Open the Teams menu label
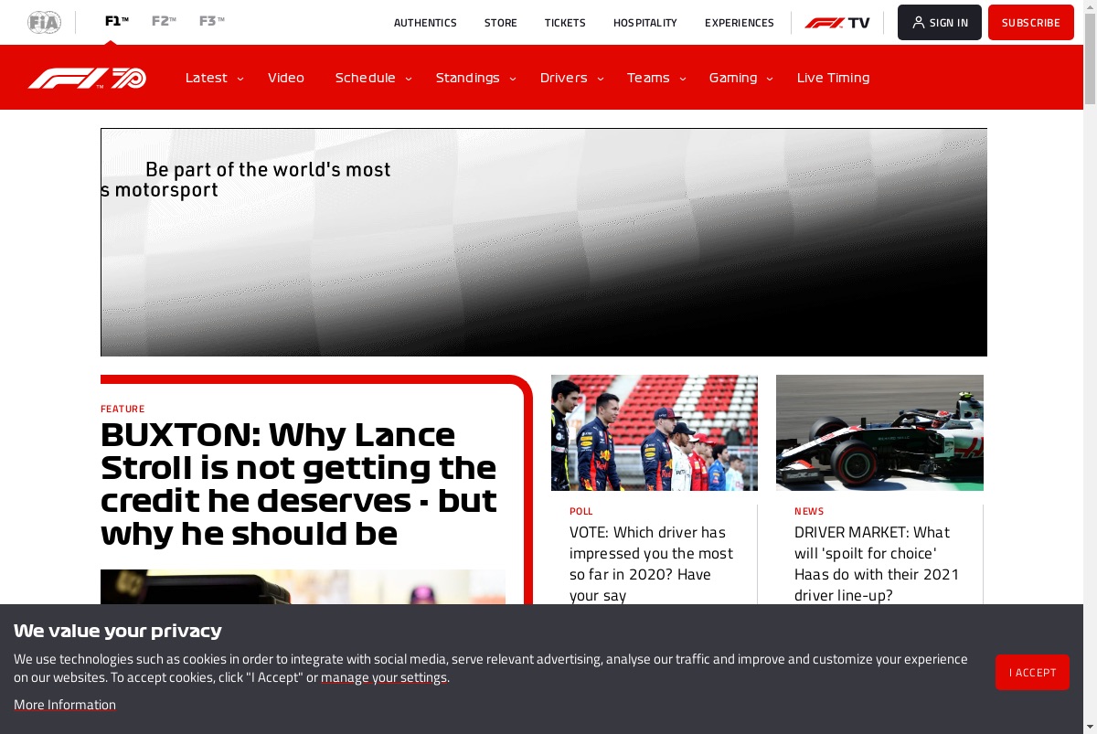Viewport: 1097px width, 734px height. click(x=648, y=78)
